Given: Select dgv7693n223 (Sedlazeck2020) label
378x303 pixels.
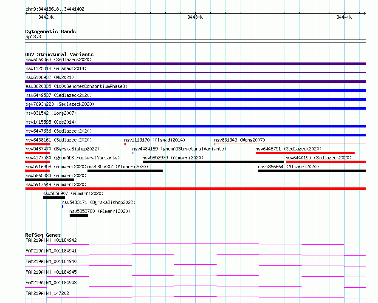Looking at the screenshot, I should point(60,104).
